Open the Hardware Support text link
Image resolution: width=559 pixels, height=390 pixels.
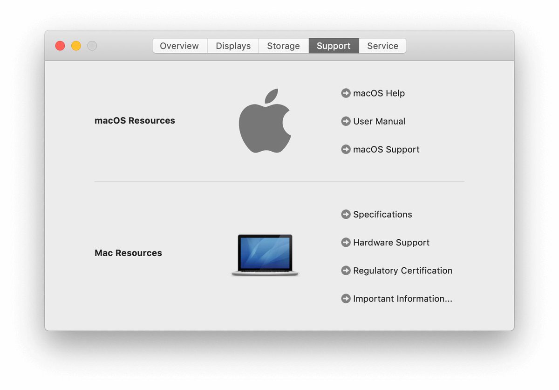[391, 243]
